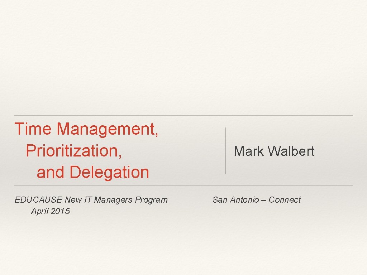367x275 pixels.
Task: Select the year "2015" in the date
Action: 60,211
